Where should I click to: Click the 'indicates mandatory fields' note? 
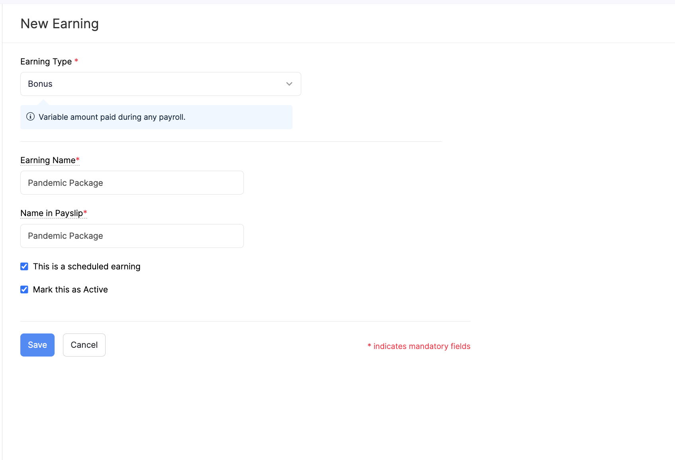click(422, 346)
